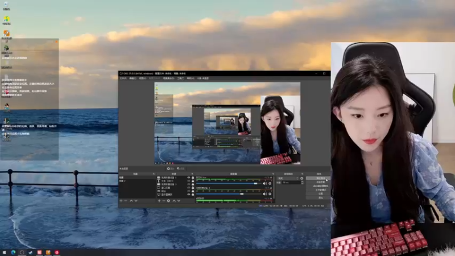The image size is (455, 256).
Task: Pop out the Audio Mixer dock with its header icon
Action: click(x=274, y=174)
